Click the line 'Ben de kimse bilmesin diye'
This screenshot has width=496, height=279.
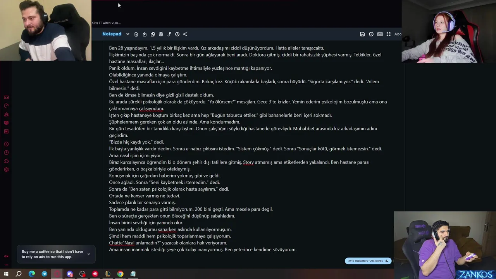(161, 95)
